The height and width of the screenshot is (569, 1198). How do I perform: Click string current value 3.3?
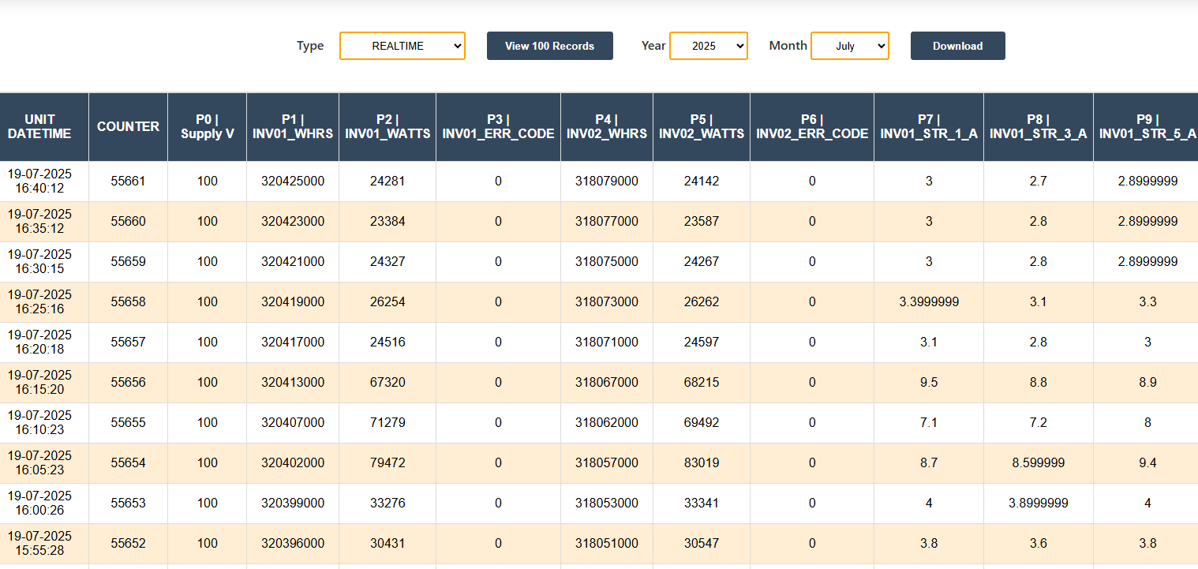coord(1147,302)
